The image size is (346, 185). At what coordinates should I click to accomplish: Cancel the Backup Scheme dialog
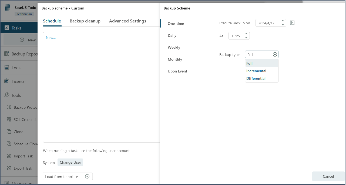click(328, 176)
